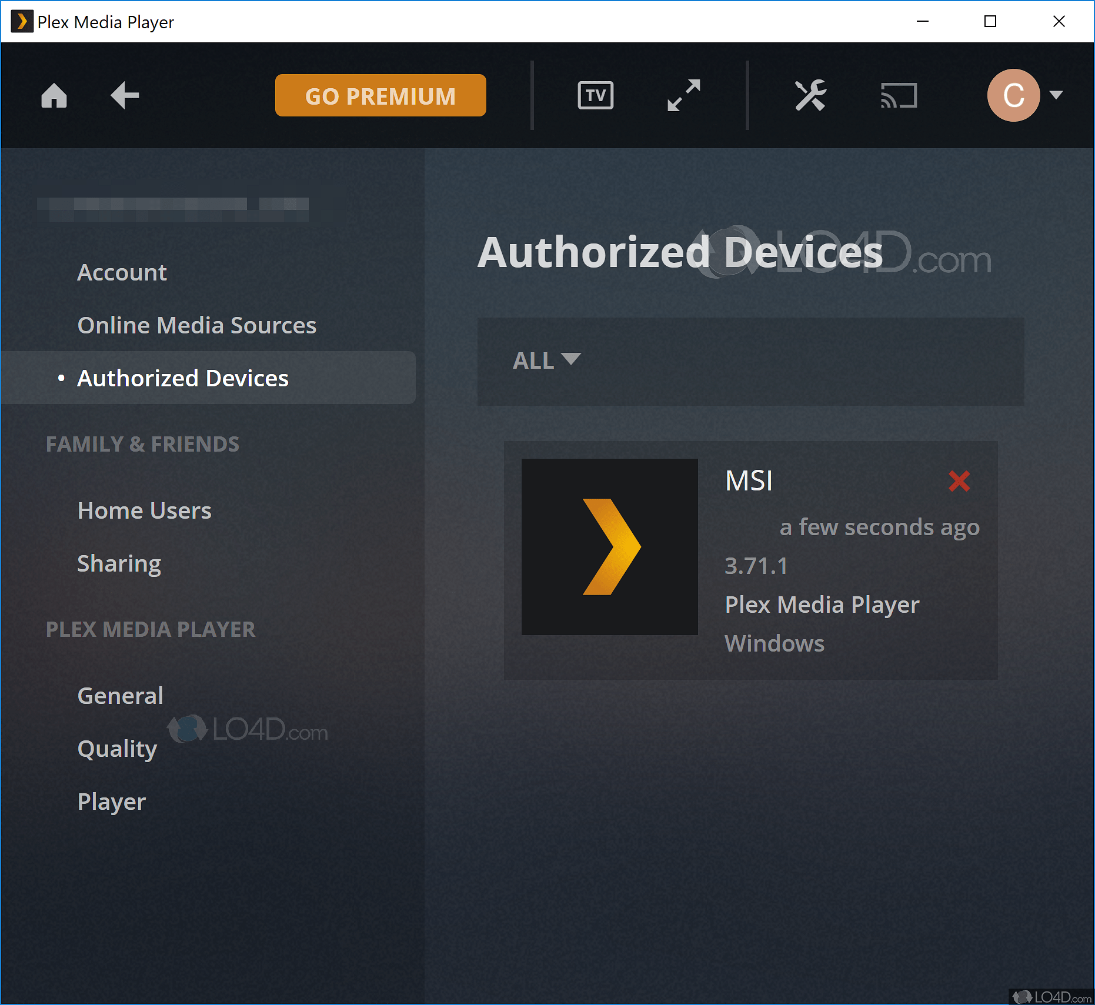
Task: Click the 'Plex Media Player' device label
Action: [822, 605]
